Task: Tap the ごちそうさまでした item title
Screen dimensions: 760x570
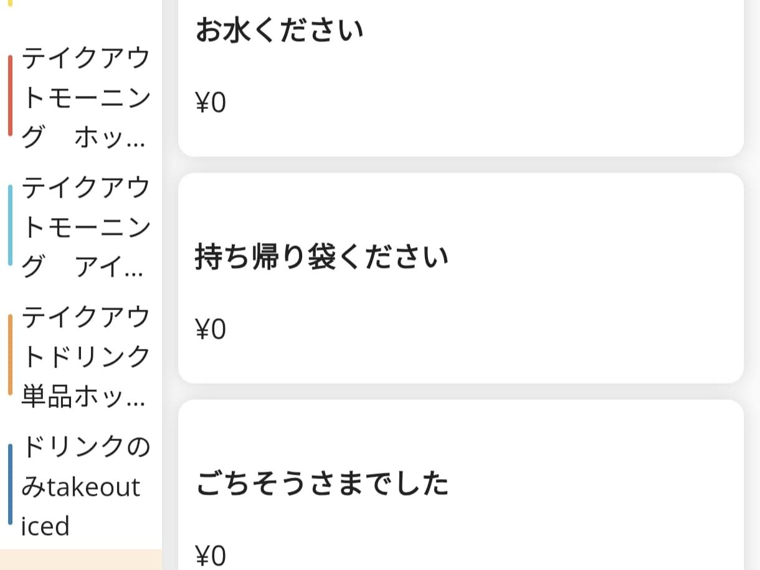Action: coord(322,483)
